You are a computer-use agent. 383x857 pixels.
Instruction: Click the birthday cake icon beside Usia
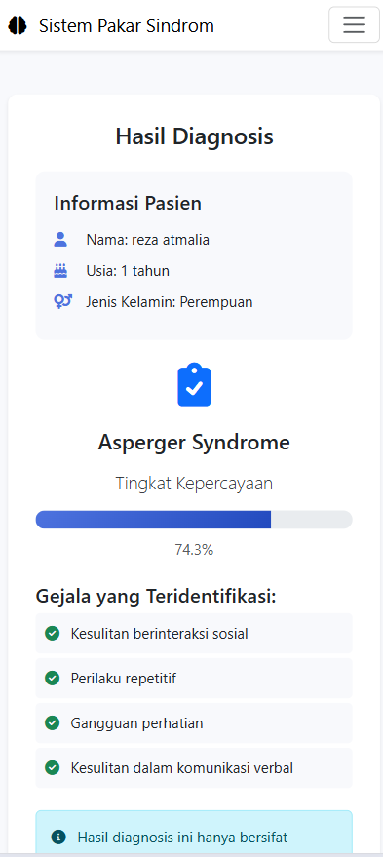pyautogui.click(x=60, y=270)
